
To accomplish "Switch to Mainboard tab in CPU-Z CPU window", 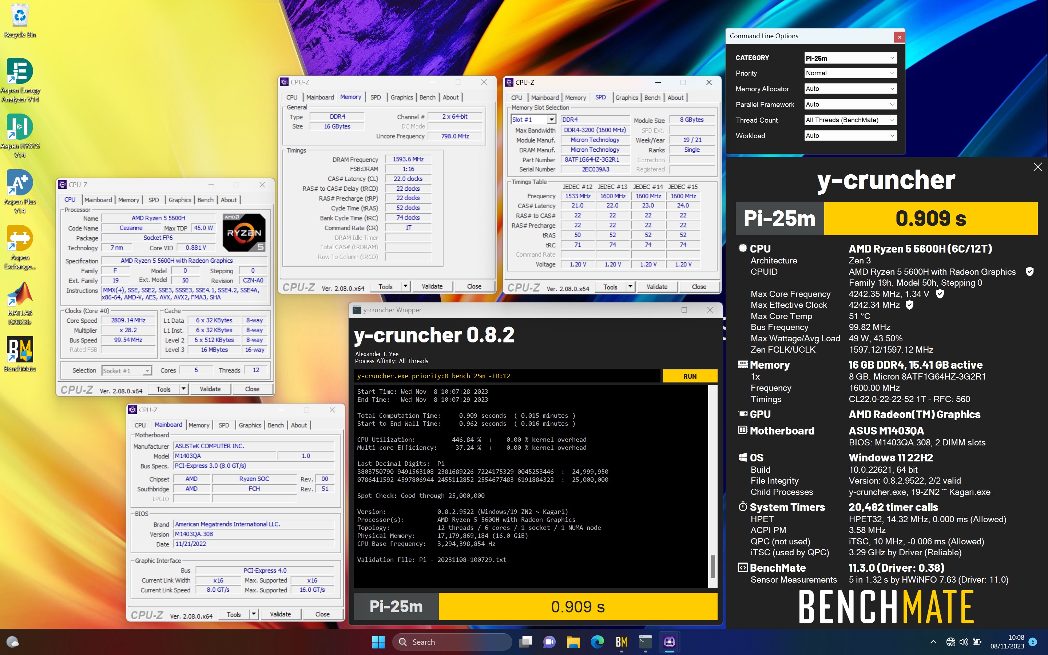I will point(98,200).
